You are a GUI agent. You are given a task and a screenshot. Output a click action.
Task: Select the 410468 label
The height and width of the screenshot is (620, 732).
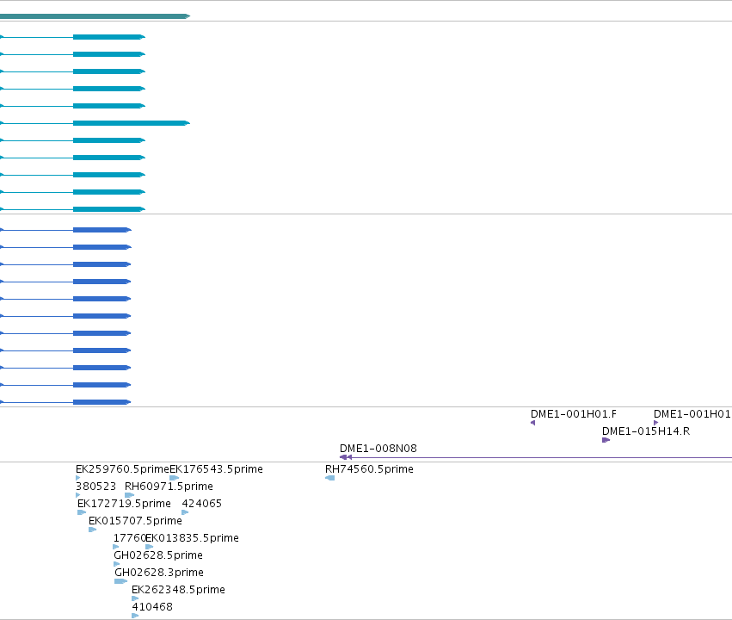click(x=152, y=607)
